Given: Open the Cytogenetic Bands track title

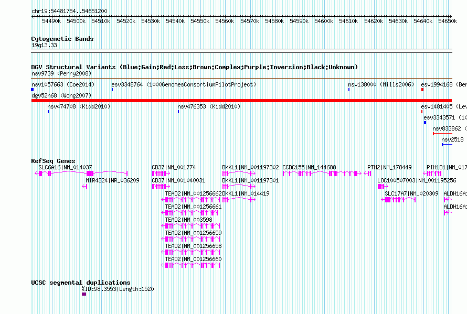Looking at the screenshot, I should tap(62, 39).
